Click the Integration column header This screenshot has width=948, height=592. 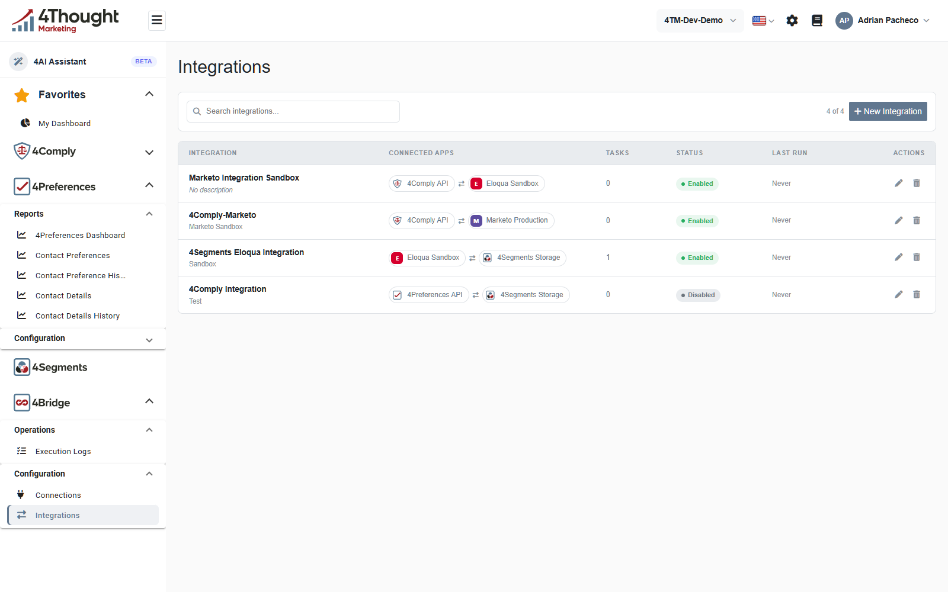pos(213,153)
